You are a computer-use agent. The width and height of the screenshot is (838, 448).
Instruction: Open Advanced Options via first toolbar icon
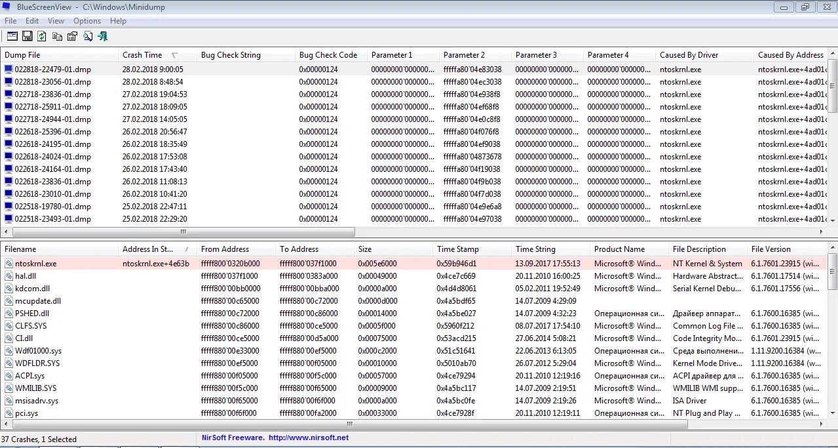click(x=12, y=36)
